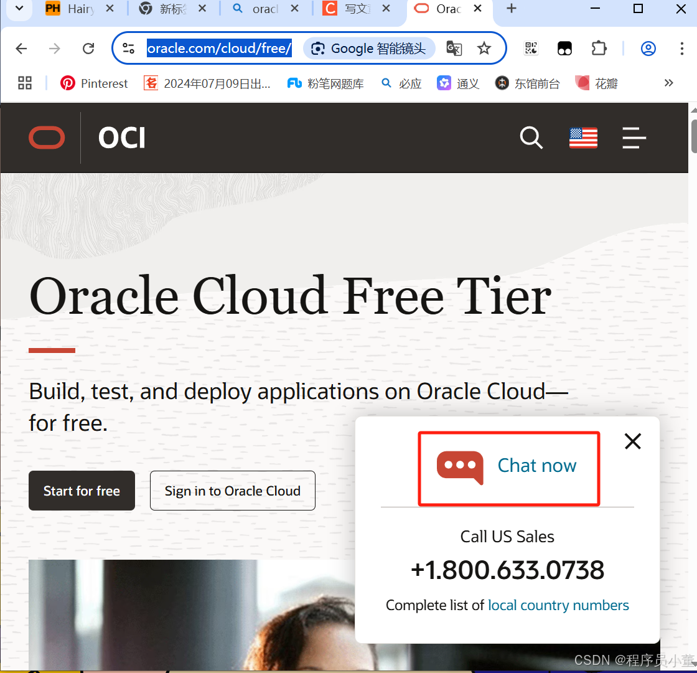Close the 写文 tab

click(x=386, y=9)
